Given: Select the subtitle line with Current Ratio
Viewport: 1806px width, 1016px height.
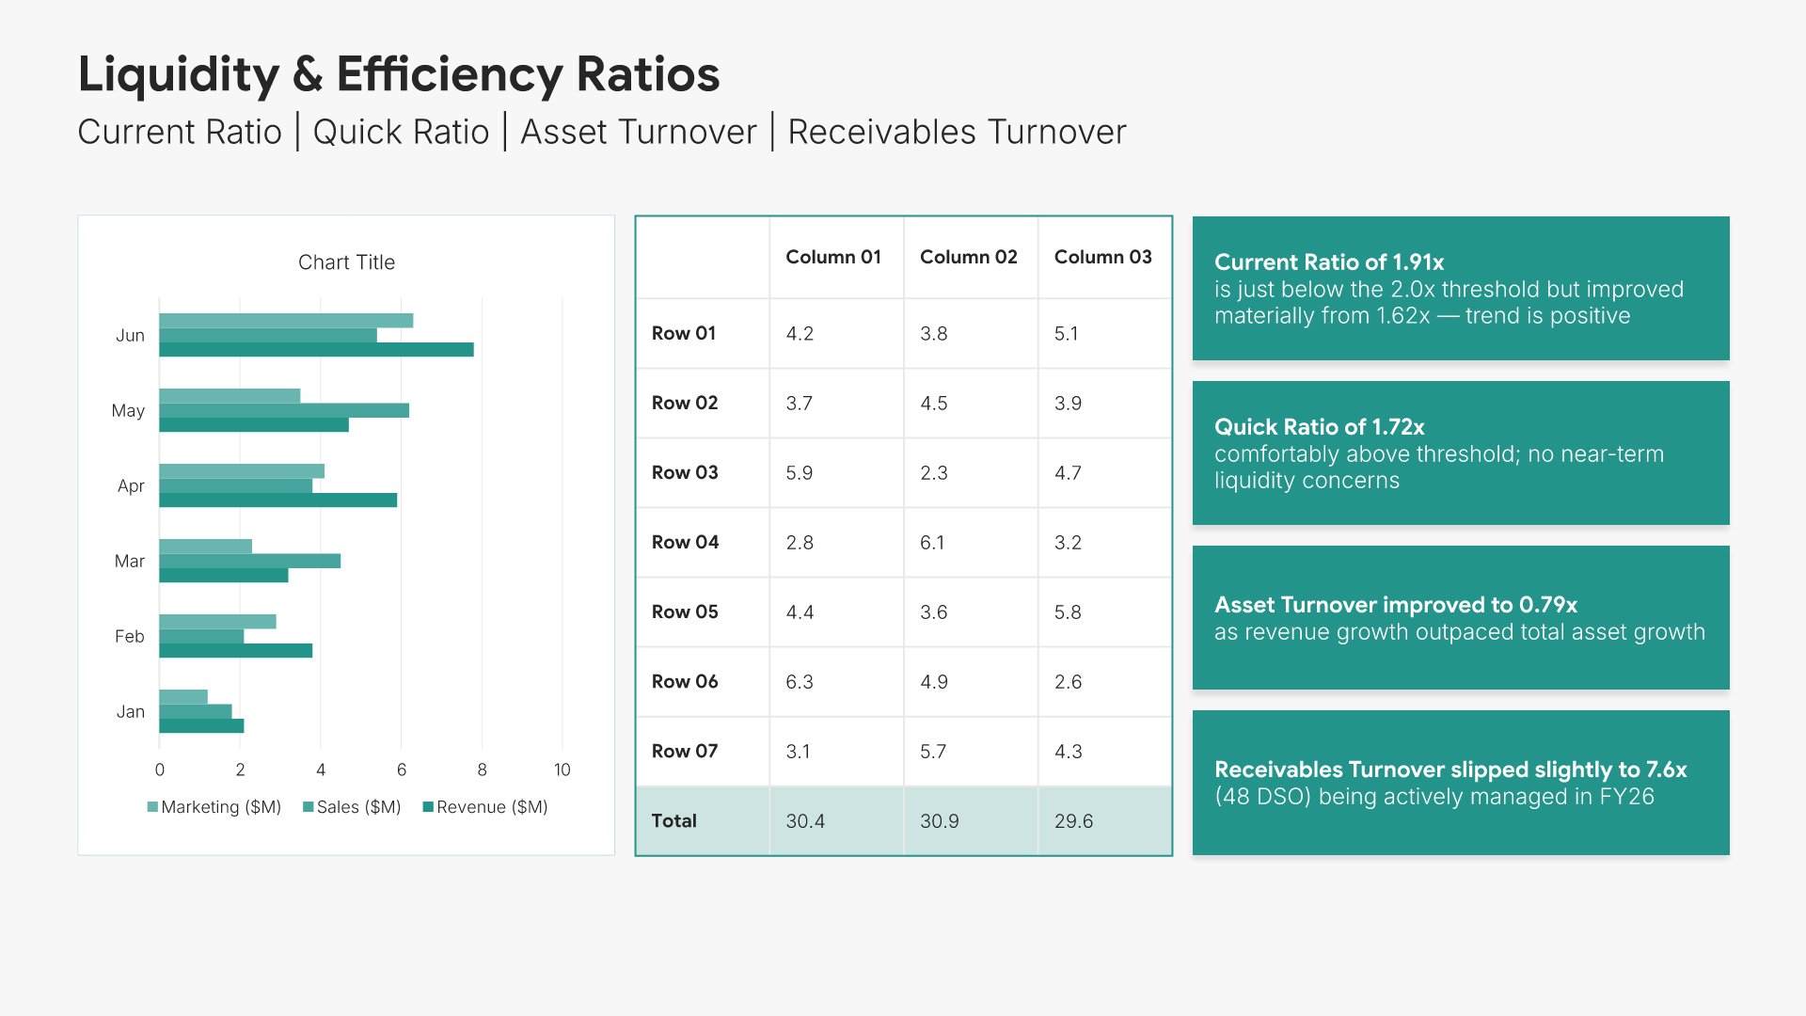Looking at the screenshot, I should tap(602, 132).
